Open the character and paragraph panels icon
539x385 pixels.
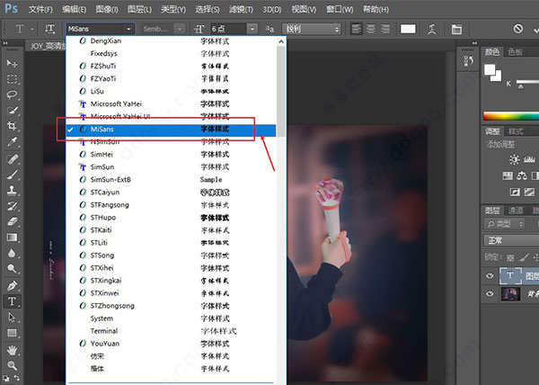pos(456,29)
